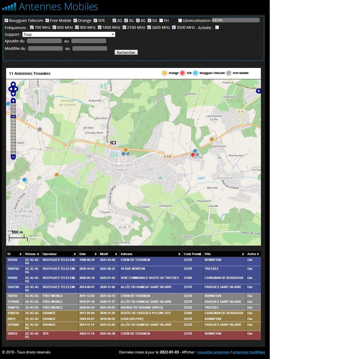The height and width of the screenshot is (359, 344).
Task: Click the Rechercher button
Action: 126,52
